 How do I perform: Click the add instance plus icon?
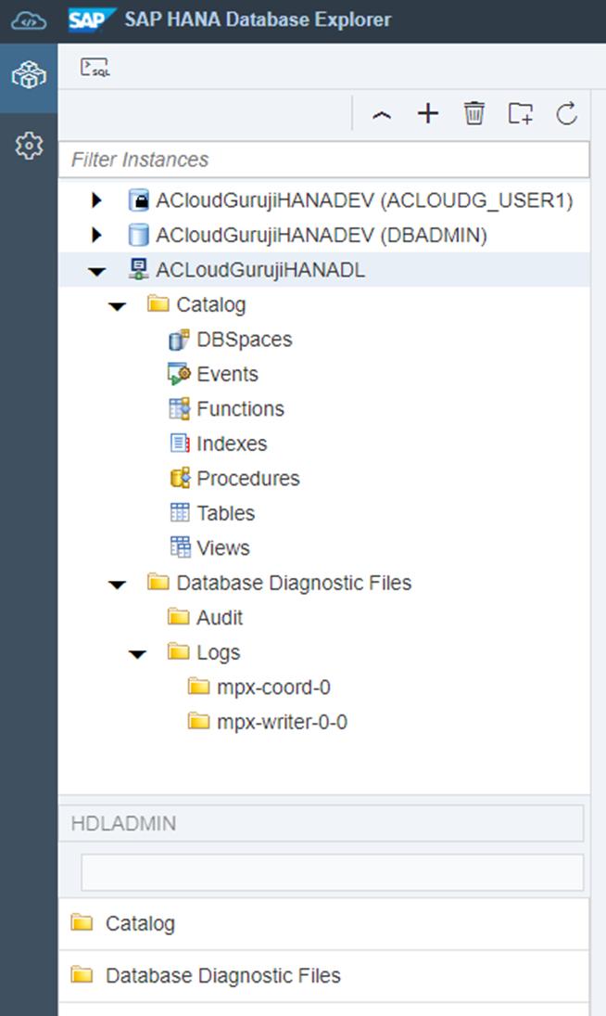427,114
